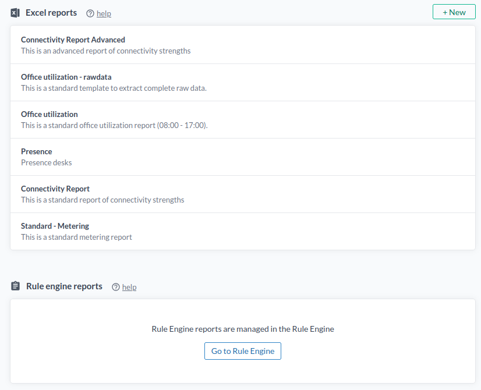This screenshot has height=390, width=481.
Task: Open the help link for Rule engine reports
Action: 129,287
